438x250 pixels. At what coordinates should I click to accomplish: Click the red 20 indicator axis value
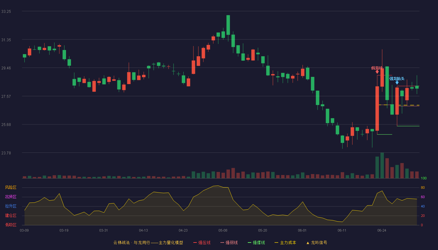(x=423, y=216)
